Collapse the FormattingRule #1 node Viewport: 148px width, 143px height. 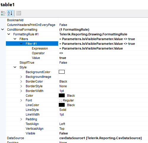point(9,34)
